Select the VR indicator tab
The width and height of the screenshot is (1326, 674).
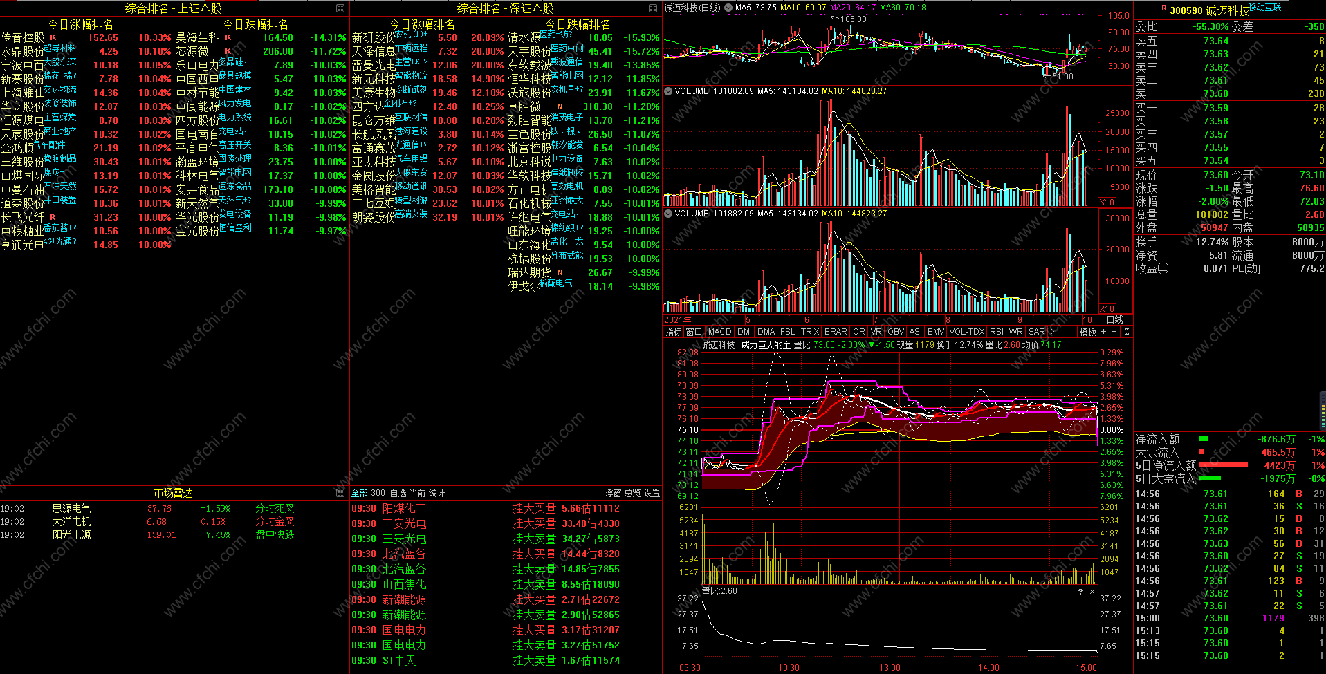click(876, 332)
